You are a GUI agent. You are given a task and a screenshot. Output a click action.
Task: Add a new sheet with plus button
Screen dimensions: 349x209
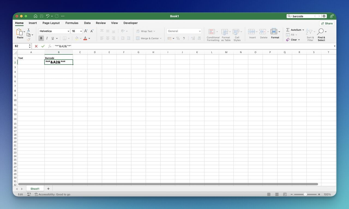pyautogui.click(x=48, y=189)
